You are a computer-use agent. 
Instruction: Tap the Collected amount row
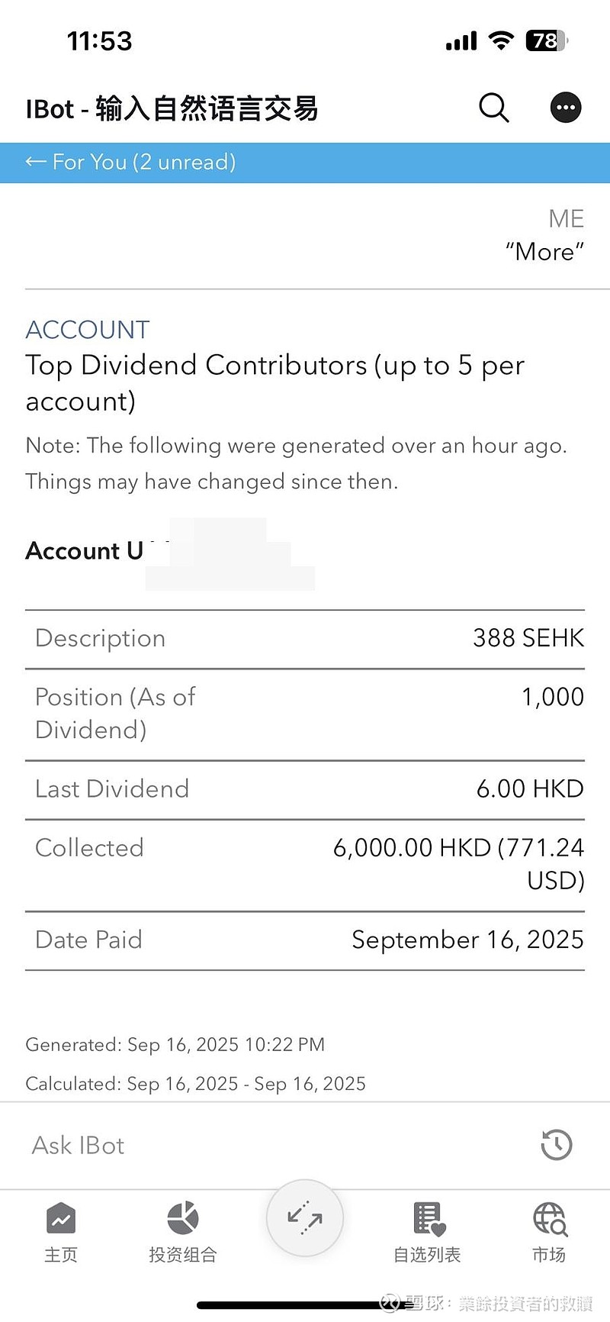pyautogui.click(x=305, y=864)
